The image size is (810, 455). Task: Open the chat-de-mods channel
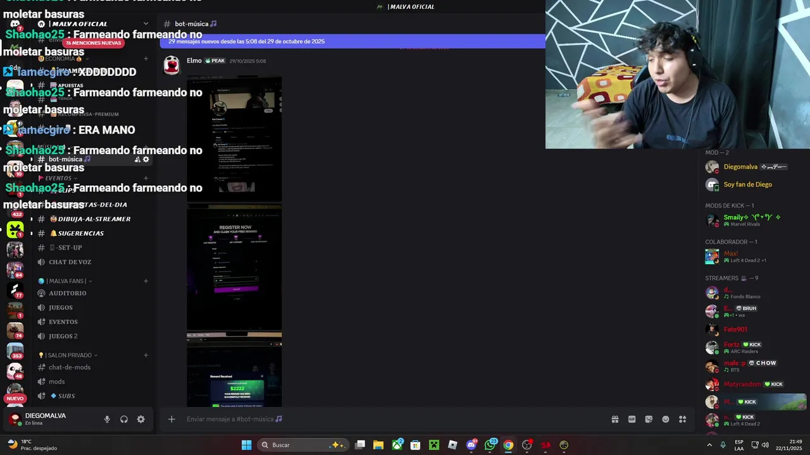[93, 367]
